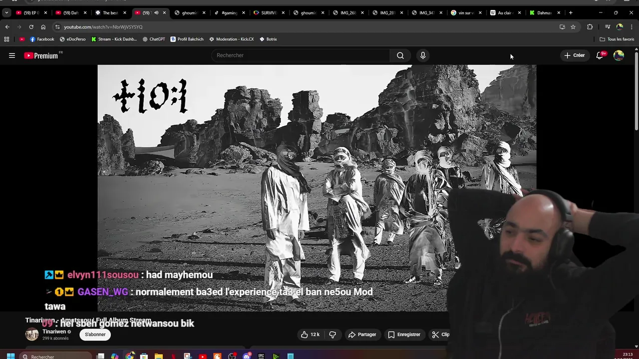
Task: Like the video with thumbs-up
Action: (310, 335)
